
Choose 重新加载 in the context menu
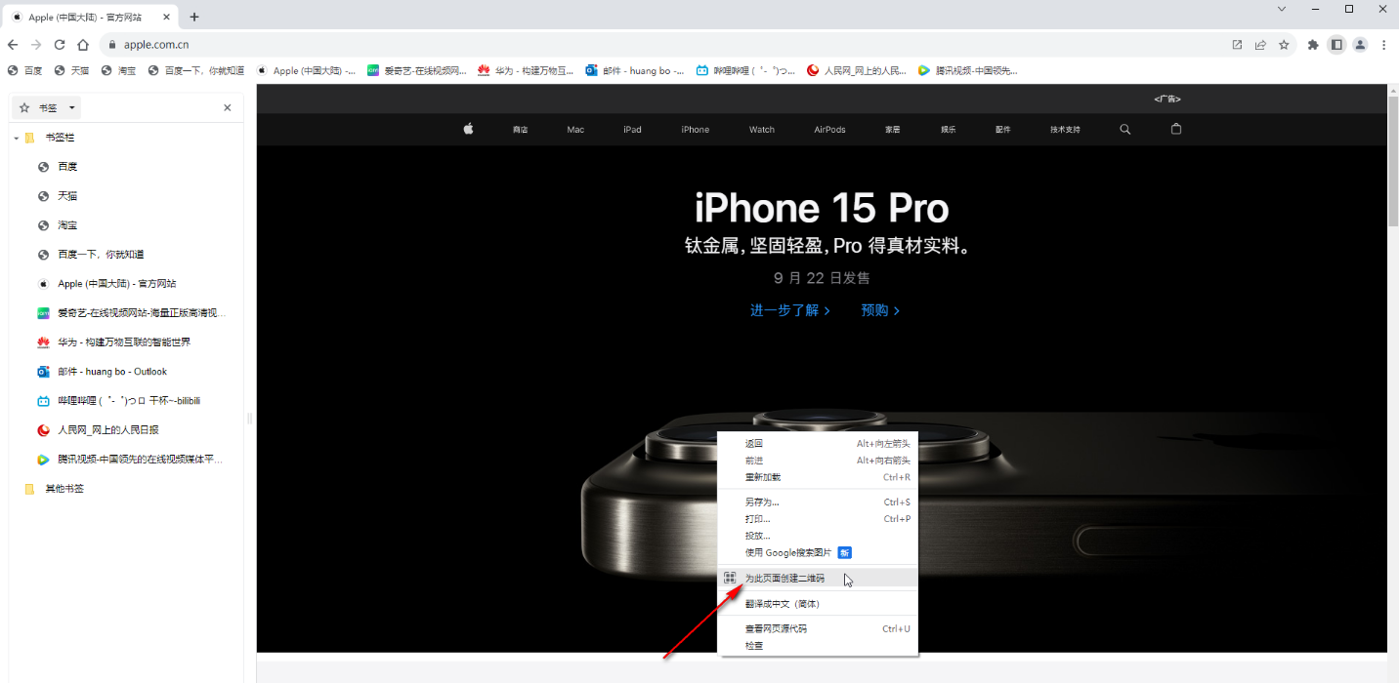818,477
